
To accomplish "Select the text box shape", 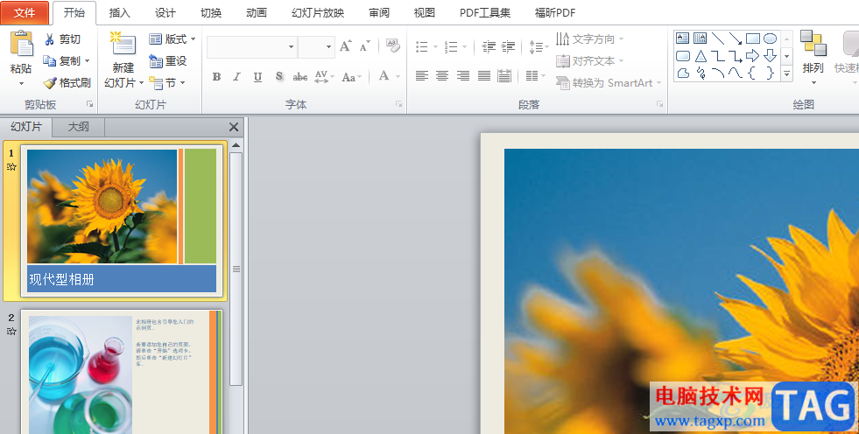I will coord(683,38).
